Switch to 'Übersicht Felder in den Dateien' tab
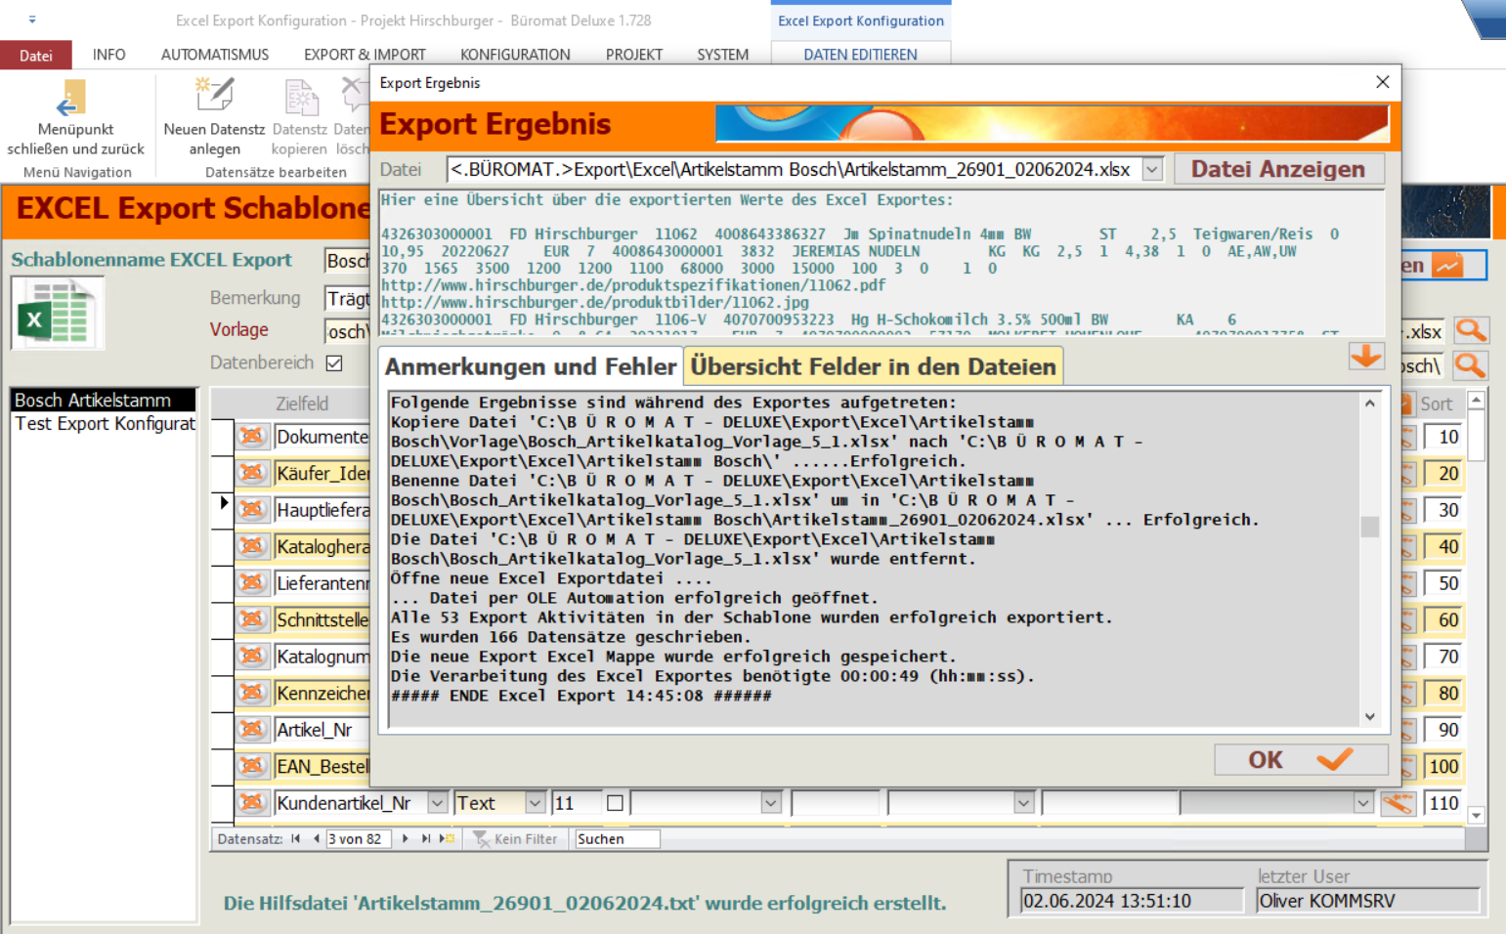Screen dimensions: 1506x934 click(873, 366)
